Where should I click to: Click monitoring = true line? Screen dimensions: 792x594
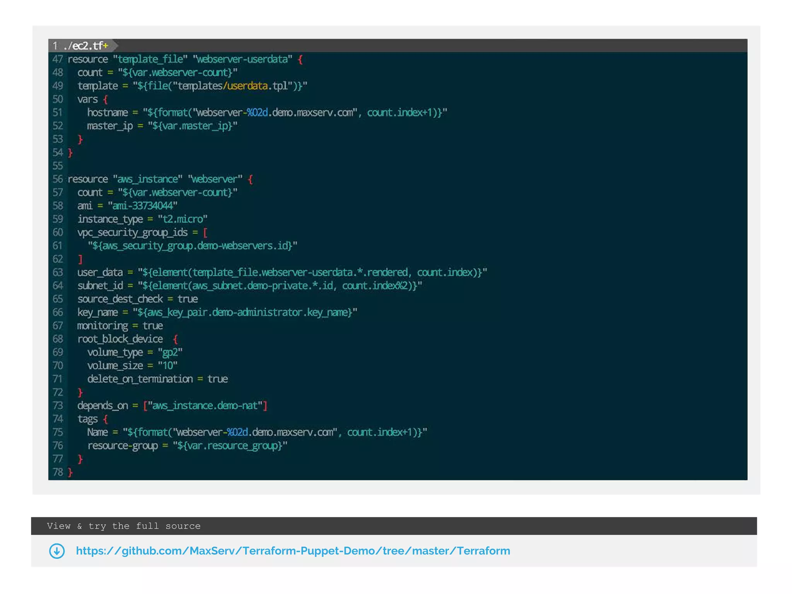pos(120,326)
